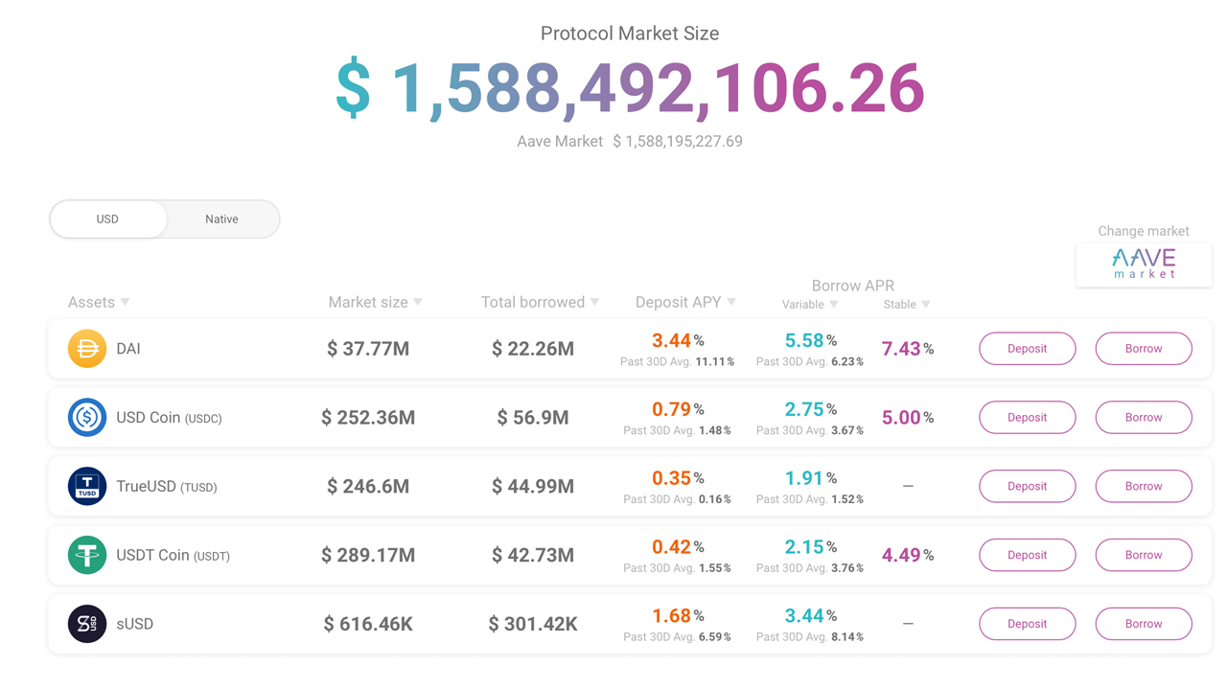
Task: Click the Variable sub-header text
Action: [803, 305]
